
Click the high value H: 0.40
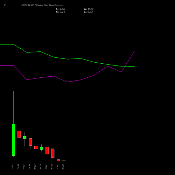coord(89,9)
